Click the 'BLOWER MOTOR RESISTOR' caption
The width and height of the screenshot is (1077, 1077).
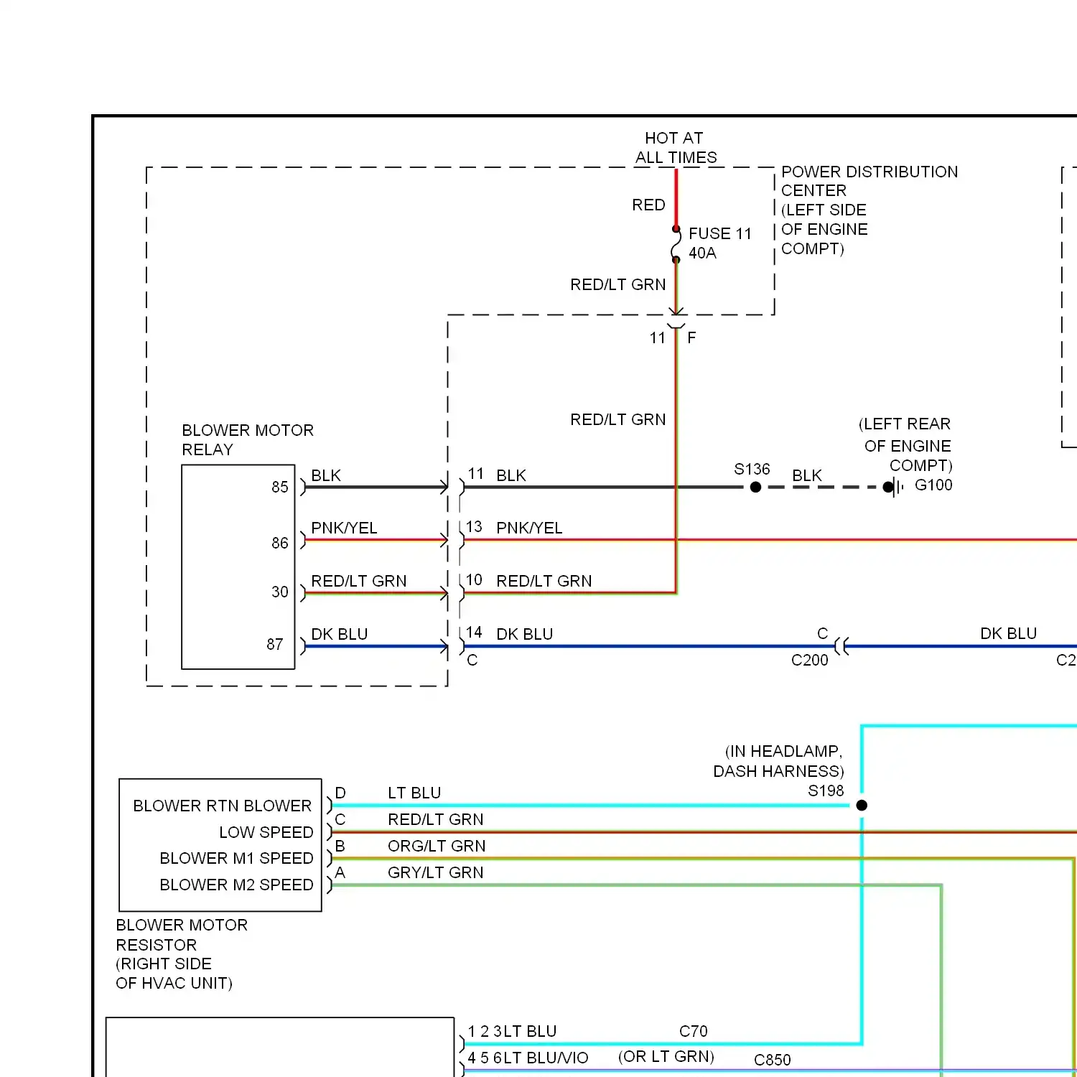pyautogui.click(x=182, y=935)
